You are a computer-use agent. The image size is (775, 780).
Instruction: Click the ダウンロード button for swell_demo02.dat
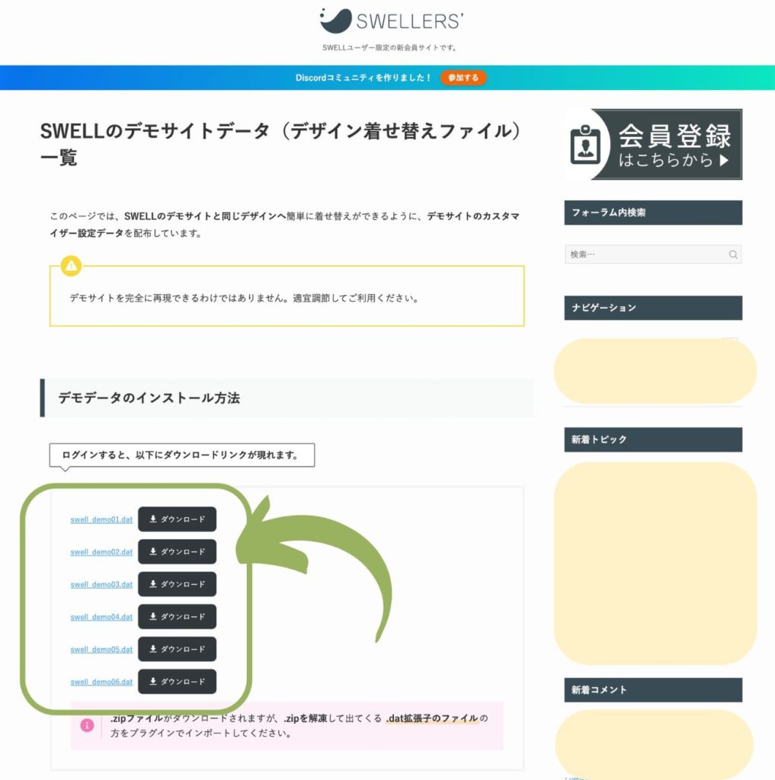pos(178,551)
